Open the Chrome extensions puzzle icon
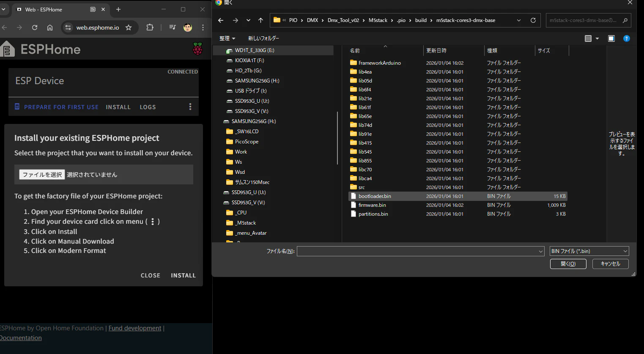 click(150, 27)
